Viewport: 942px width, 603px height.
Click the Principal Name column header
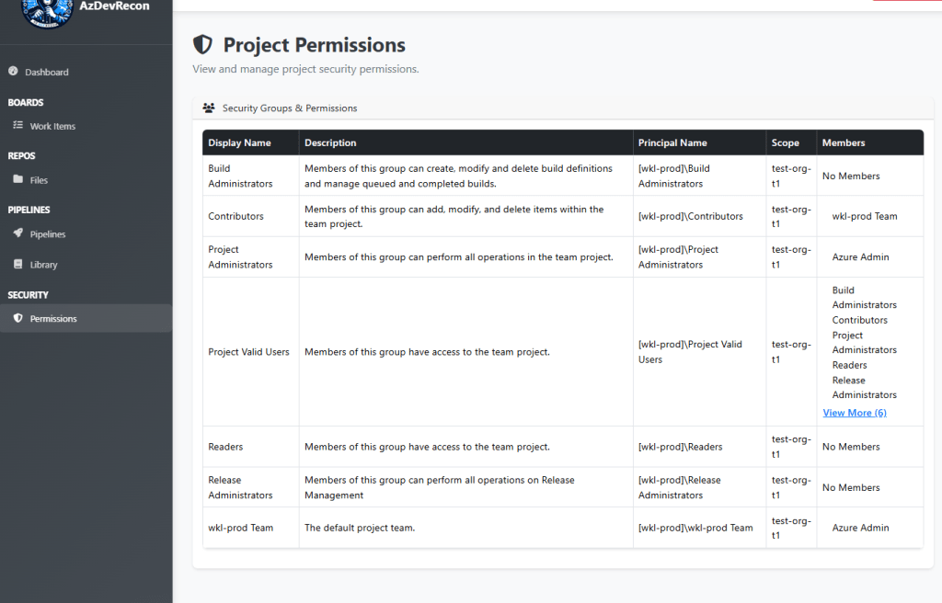pos(672,143)
